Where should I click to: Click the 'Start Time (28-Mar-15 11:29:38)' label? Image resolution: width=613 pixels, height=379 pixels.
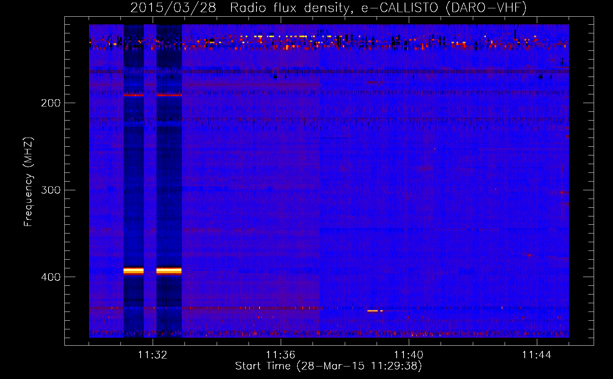click(328, 366)
